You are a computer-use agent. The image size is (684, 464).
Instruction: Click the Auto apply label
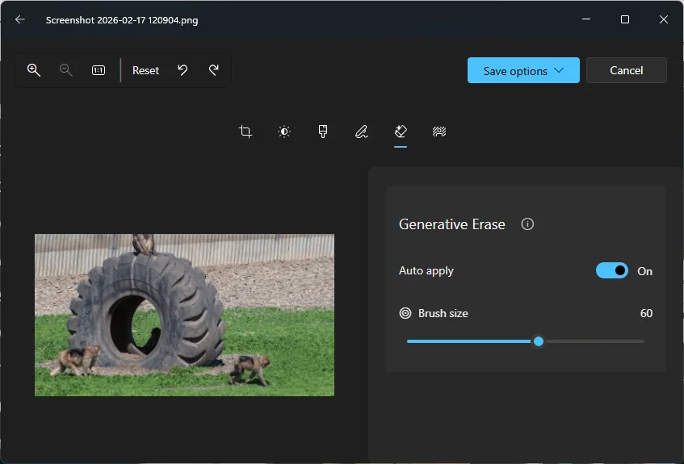(426, 271)
